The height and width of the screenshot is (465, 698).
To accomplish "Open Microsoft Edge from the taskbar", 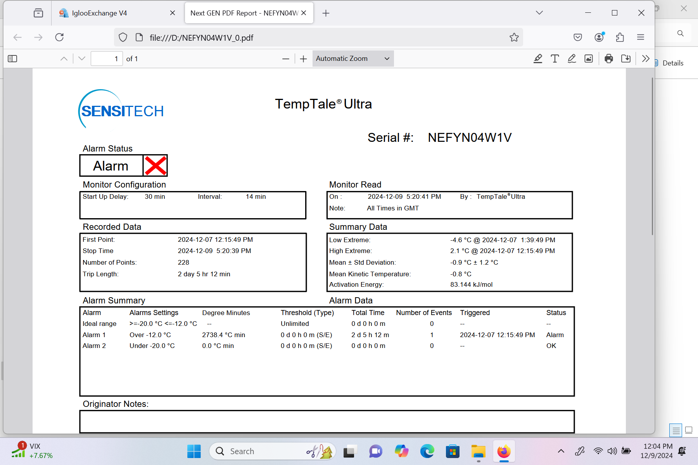I will pos(427,451).
